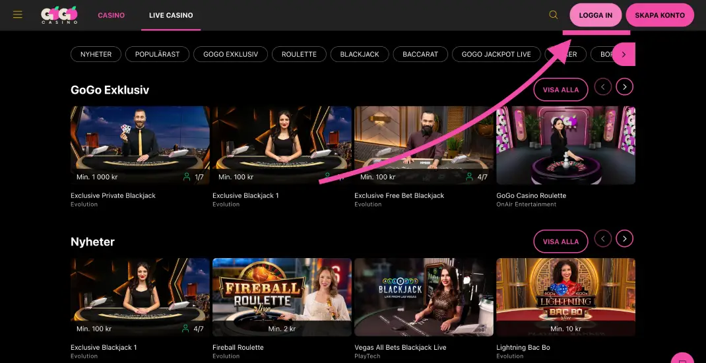Image resolution: width=706 pixels, height=363 pixels.
Task: Show previous Nyheter games with left arrow
Action: 603,238
